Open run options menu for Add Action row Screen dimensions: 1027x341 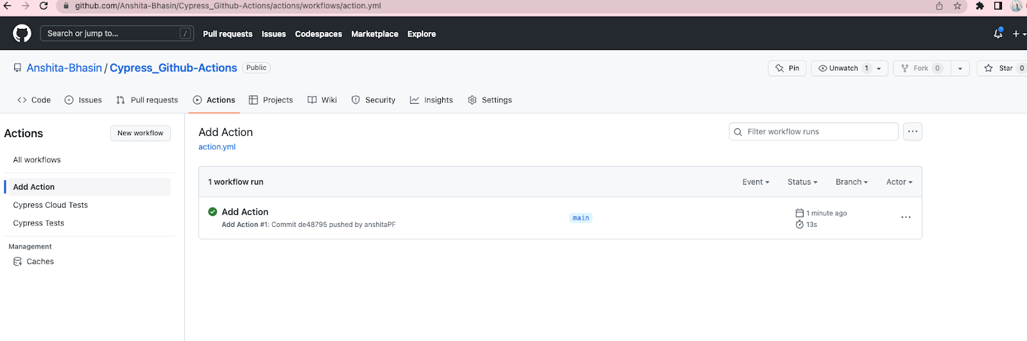click(x=906, y=217)
